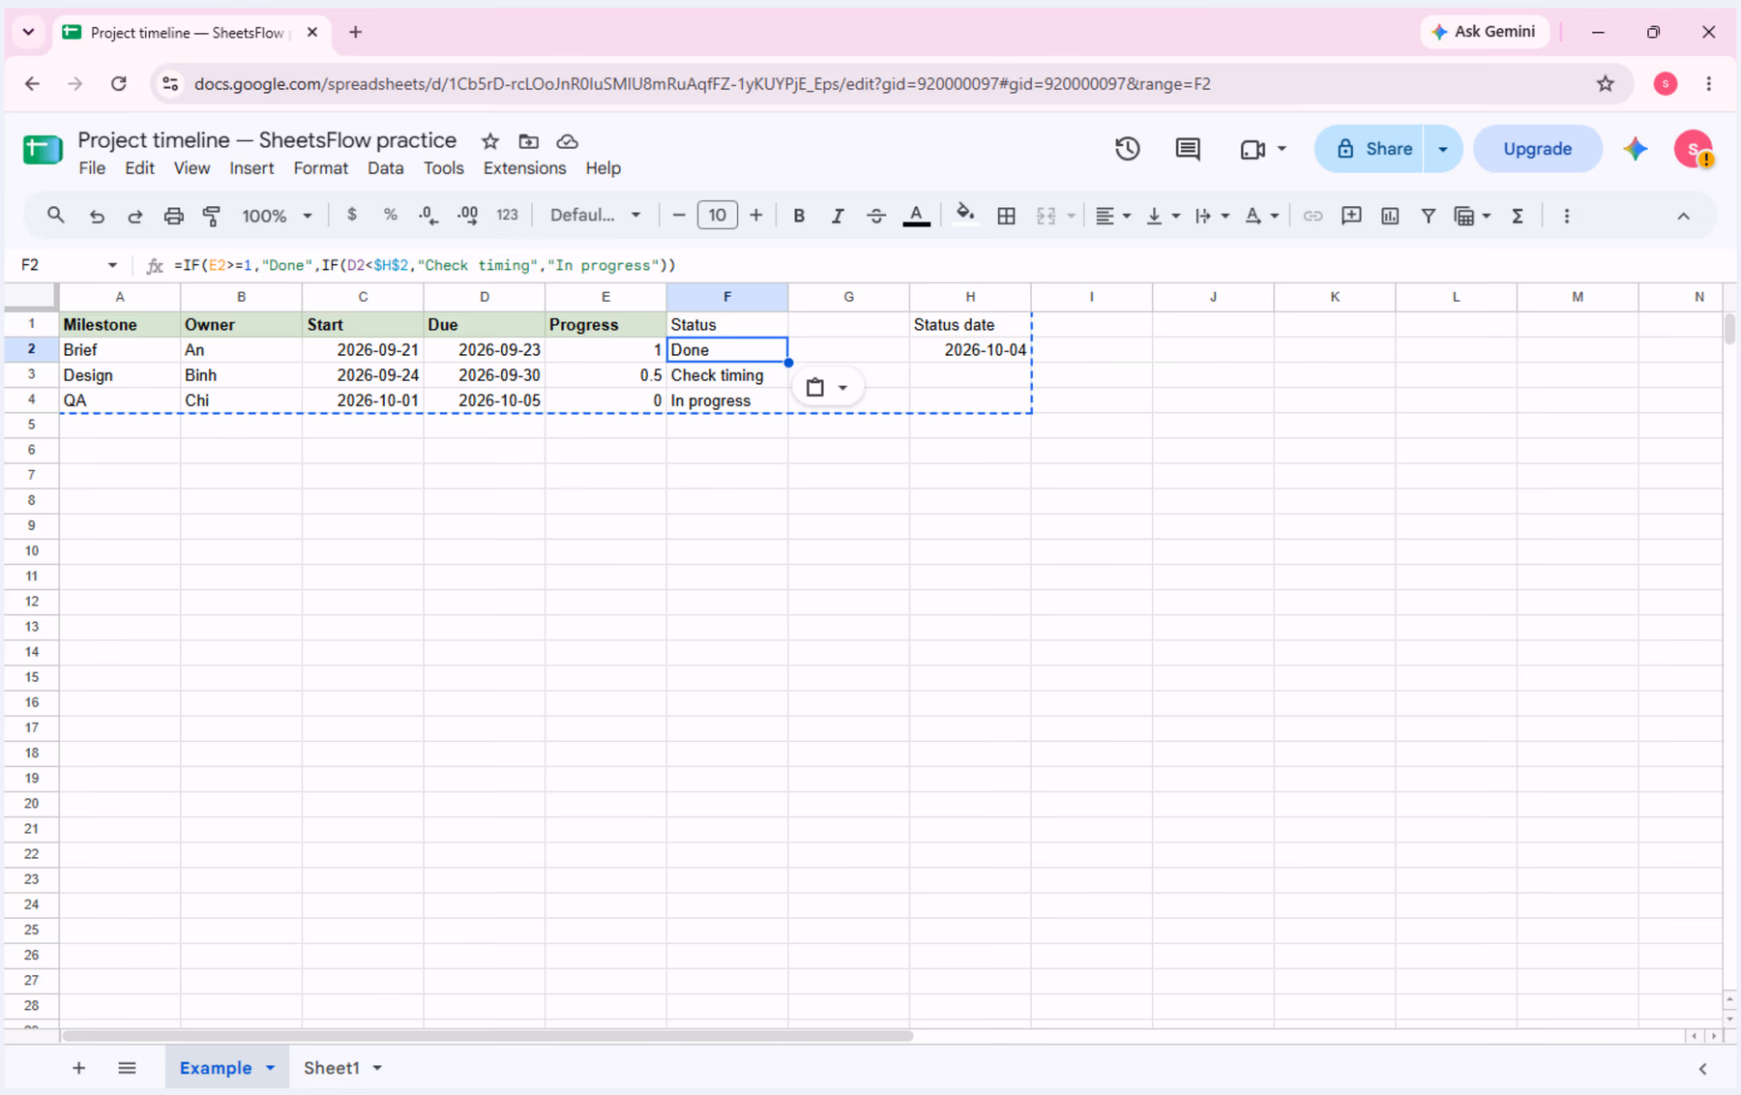Open the fill color bucket
Image resolution: width=1741 pixels, height=1095 pixels.
point(964,216)
